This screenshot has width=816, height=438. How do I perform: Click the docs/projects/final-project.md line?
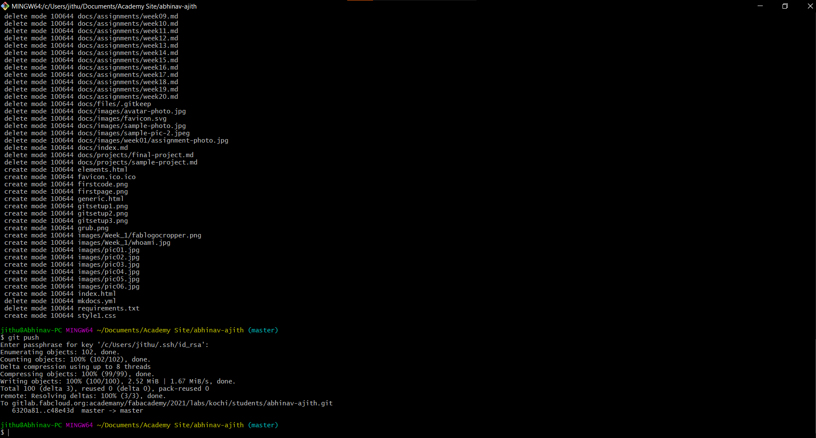[x=99, y=155]
